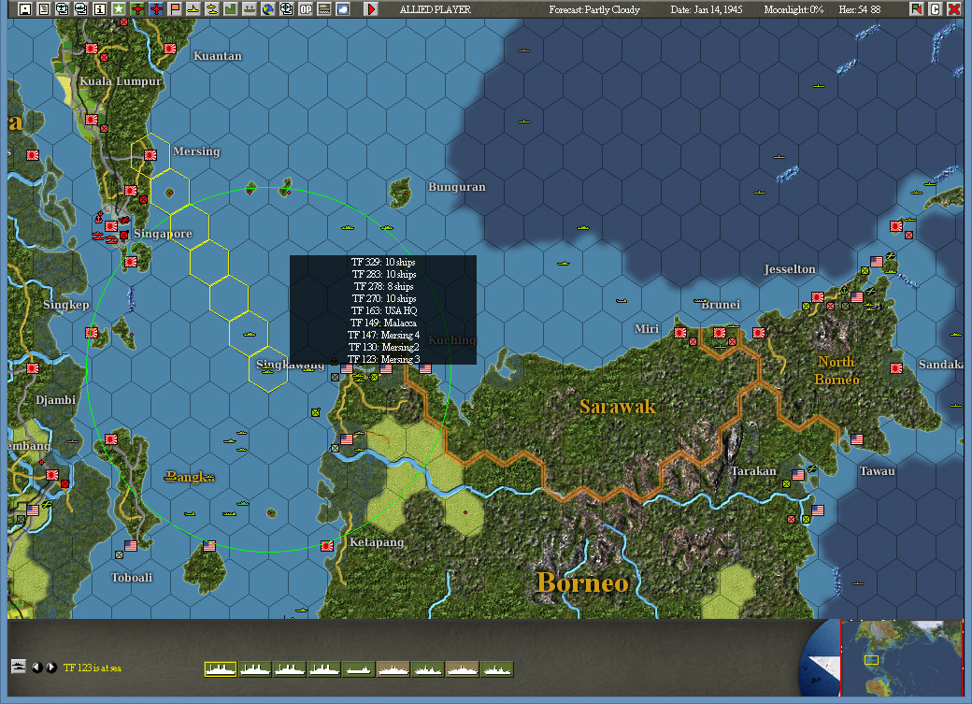Click the Tarakan map label
The height and width of the screenshot is (704, 972).
pos(753,471)
